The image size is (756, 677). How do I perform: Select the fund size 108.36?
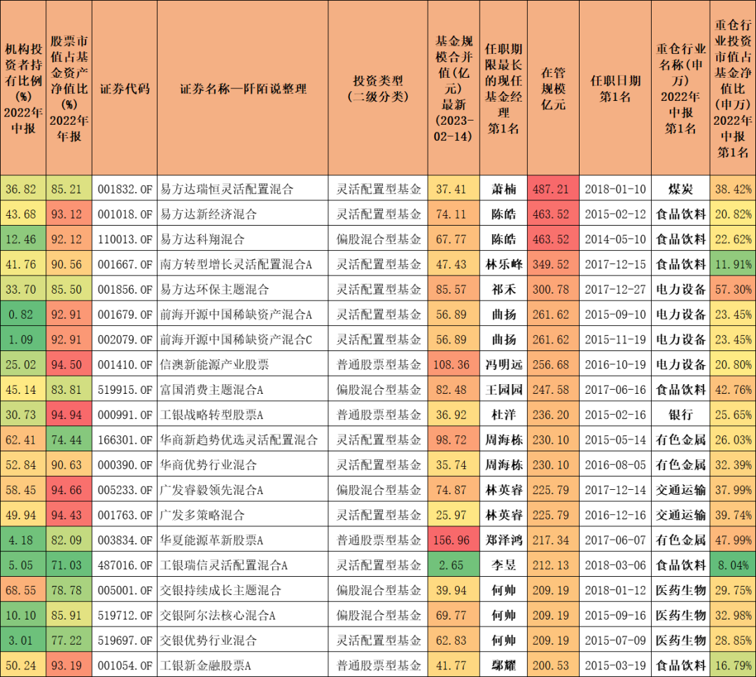453,364
